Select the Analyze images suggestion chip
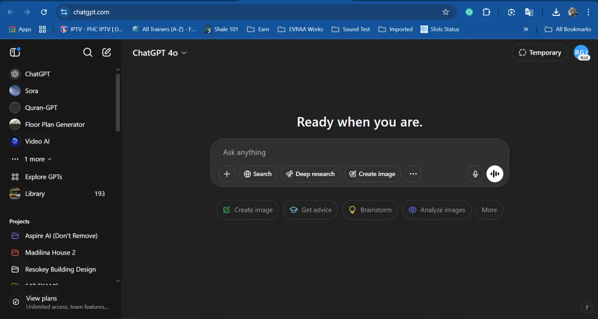The image size is (598, 319). pos(437,210)
